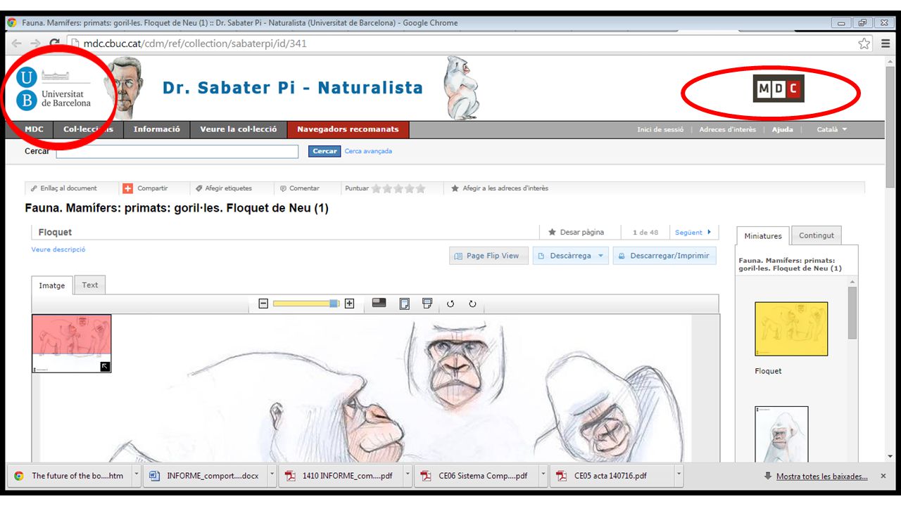Click the zoom in plus icon

click(x=349, y=304)
